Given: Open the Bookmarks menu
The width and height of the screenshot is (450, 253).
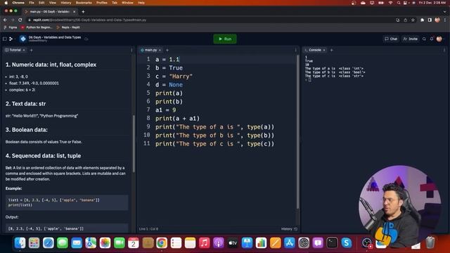Looking at the screenshot, I should coord(84,3).
